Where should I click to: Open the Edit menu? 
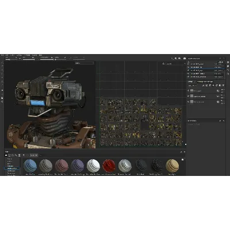(x=7, y=55)
